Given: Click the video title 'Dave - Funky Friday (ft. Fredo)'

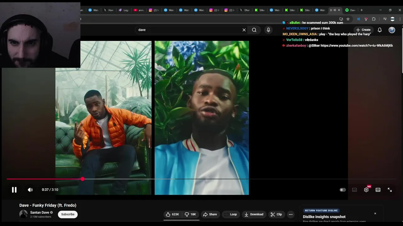Looking at the screenshot, I should (48, 205).
